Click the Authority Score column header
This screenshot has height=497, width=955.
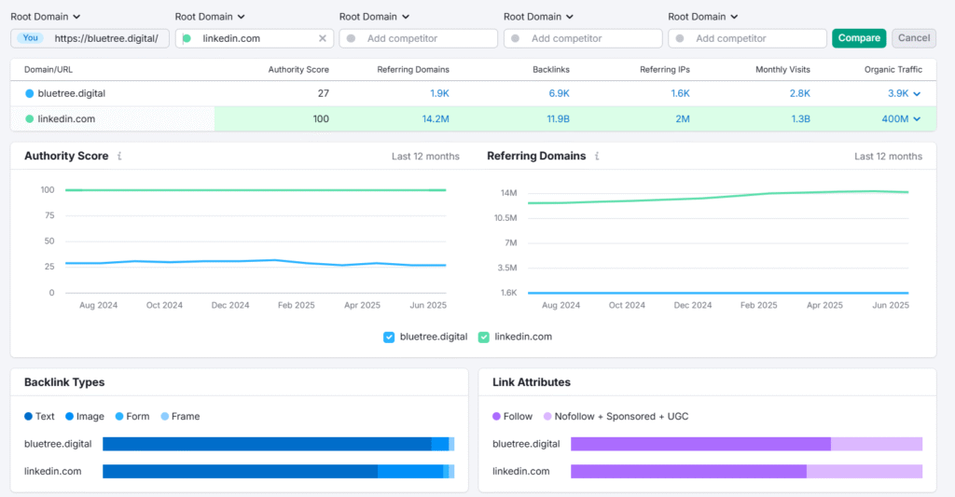pos(298,69)
